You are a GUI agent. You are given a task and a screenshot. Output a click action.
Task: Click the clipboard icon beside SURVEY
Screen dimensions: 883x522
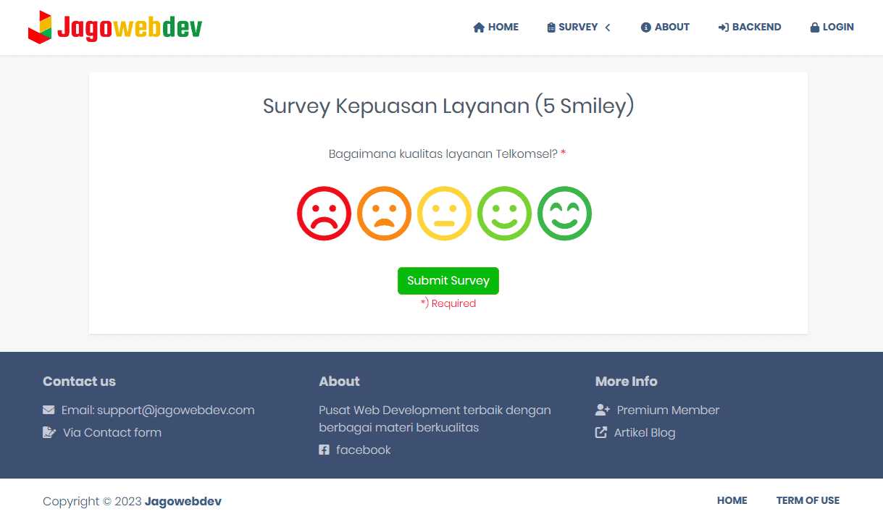click(x=551, y=28)
